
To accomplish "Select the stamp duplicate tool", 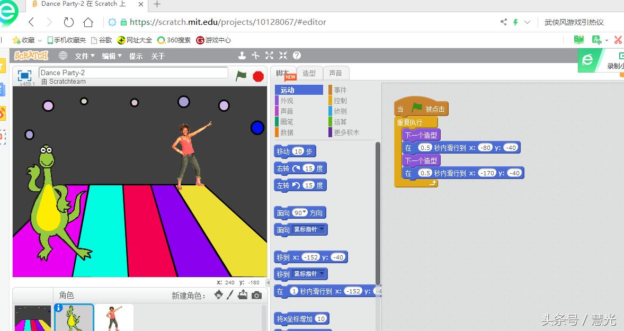I will pos(242,55).
